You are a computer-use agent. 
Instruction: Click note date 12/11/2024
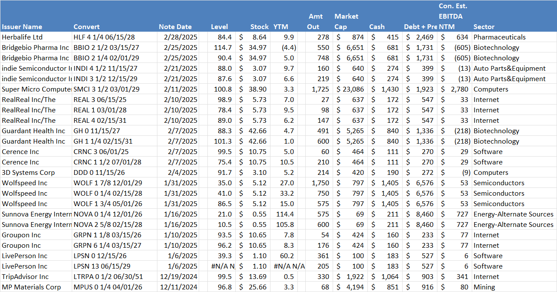point(179,287)
